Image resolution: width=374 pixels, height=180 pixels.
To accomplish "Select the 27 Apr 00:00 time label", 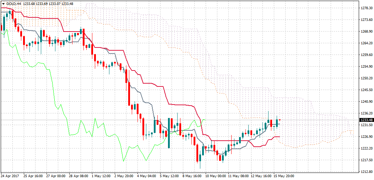I will pos(56,176).
